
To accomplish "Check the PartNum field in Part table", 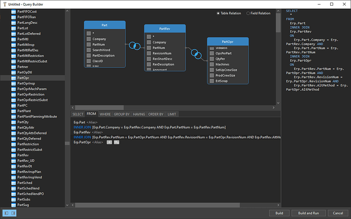I will click(89, 45).
